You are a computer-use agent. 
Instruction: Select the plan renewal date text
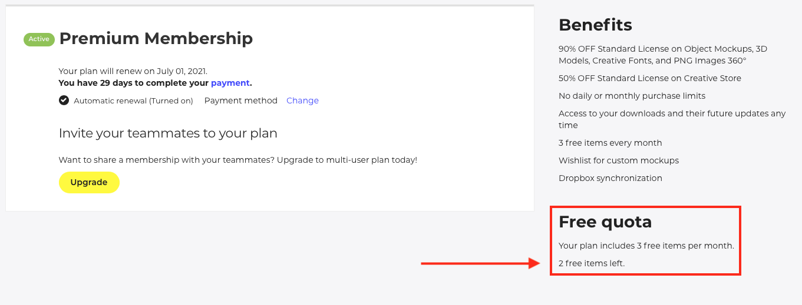[x=133, y=71]
